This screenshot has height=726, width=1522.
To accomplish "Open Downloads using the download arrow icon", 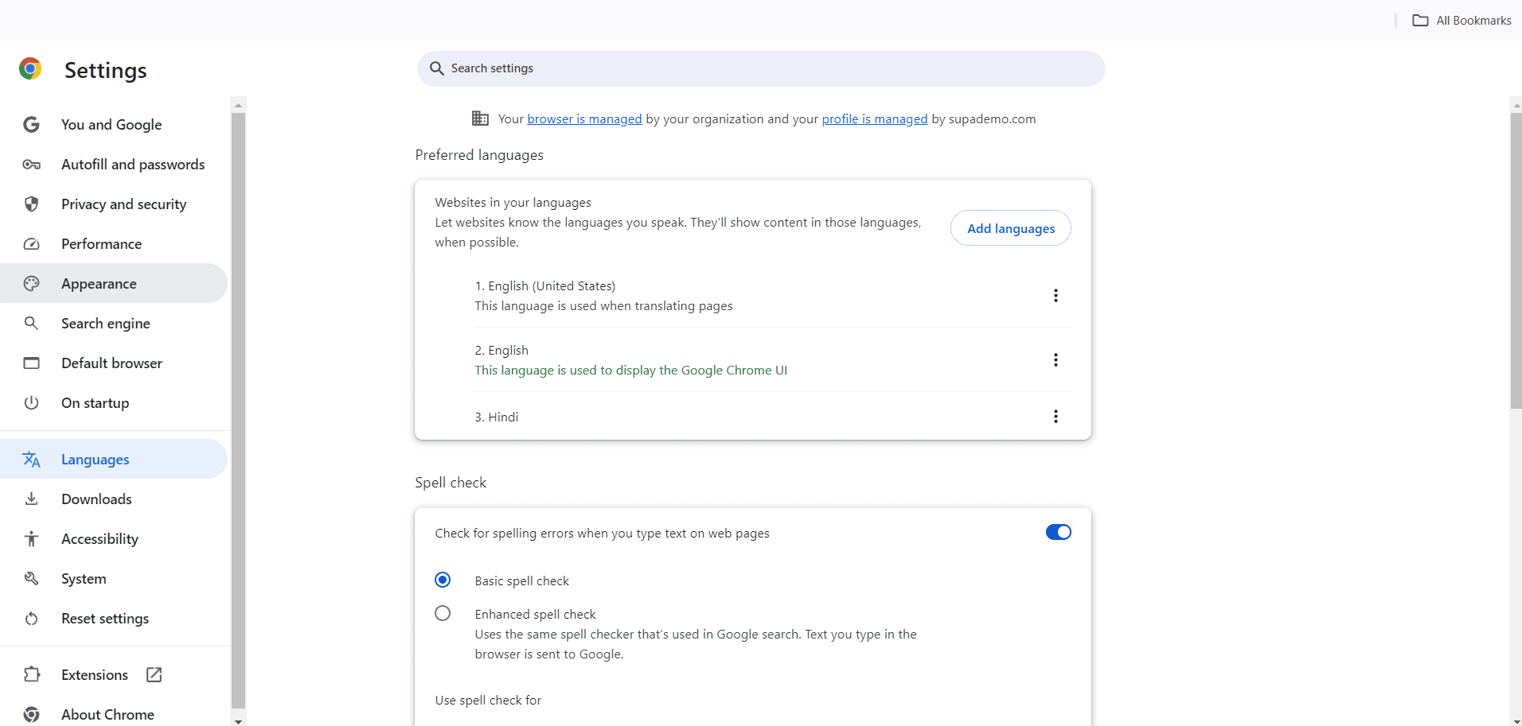I will (31, 499).
